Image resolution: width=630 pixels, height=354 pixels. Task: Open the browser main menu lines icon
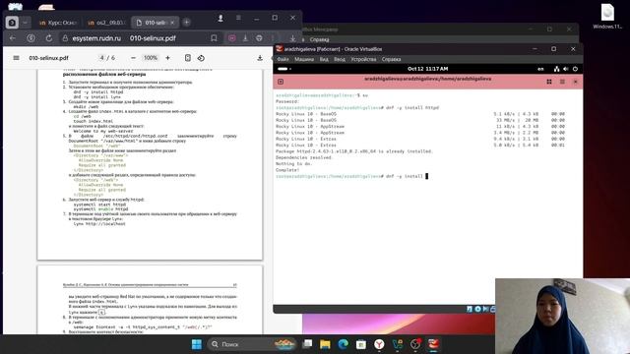238,18
